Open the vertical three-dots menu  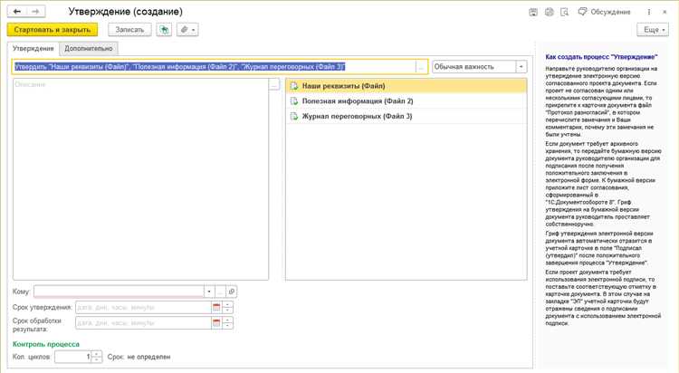coord(649,12)
